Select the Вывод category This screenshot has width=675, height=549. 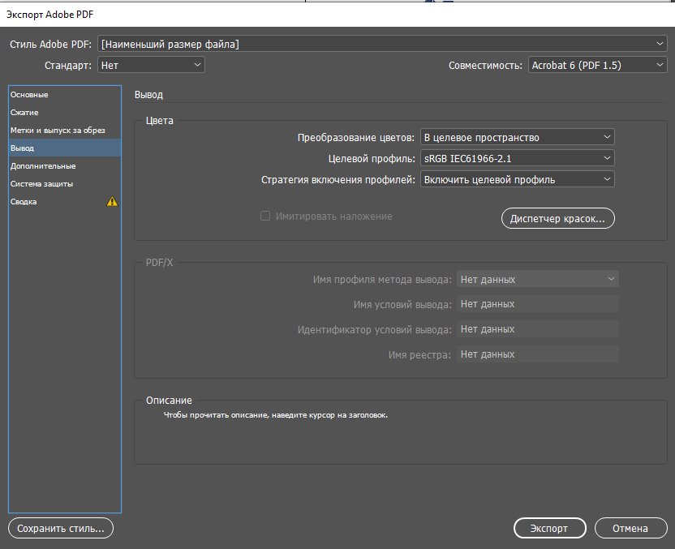(23, 148)
